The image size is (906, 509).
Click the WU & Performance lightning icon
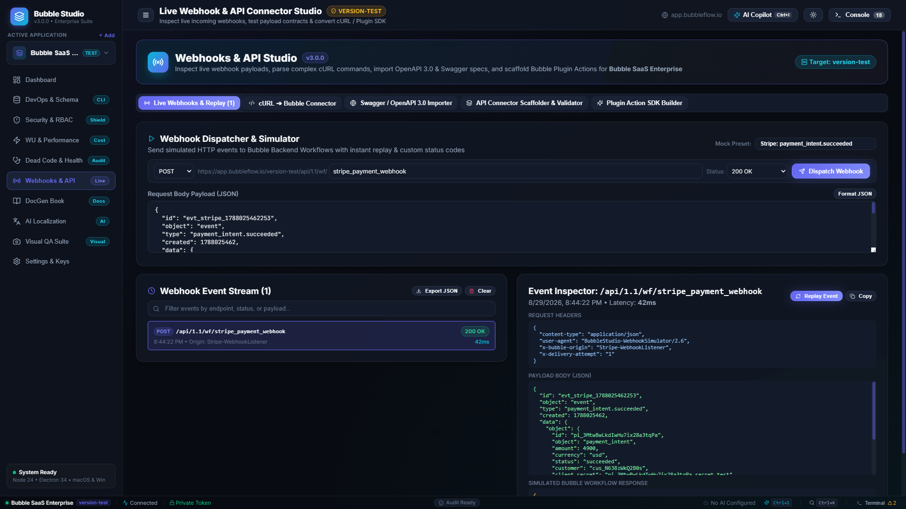(17, 140)
